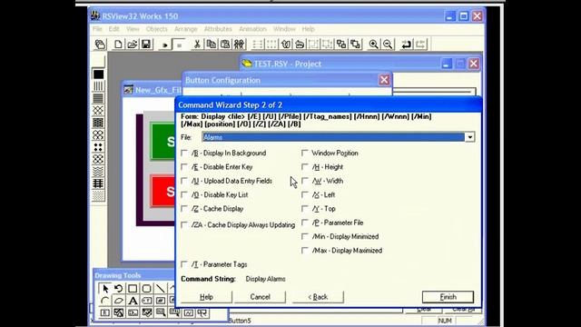The height and width of the screenshot is (327, 581).
Task: Open the Window menu
Action: tap(284, 29)
